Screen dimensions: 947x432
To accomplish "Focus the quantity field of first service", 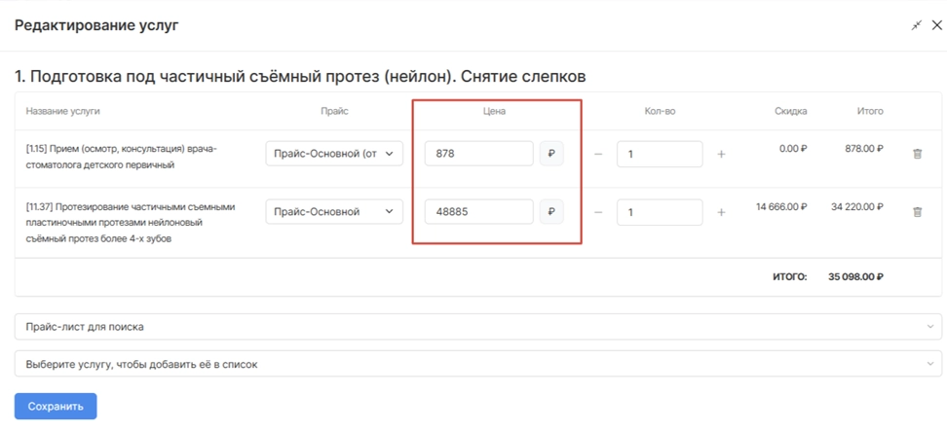I will [x=660, y=154].
